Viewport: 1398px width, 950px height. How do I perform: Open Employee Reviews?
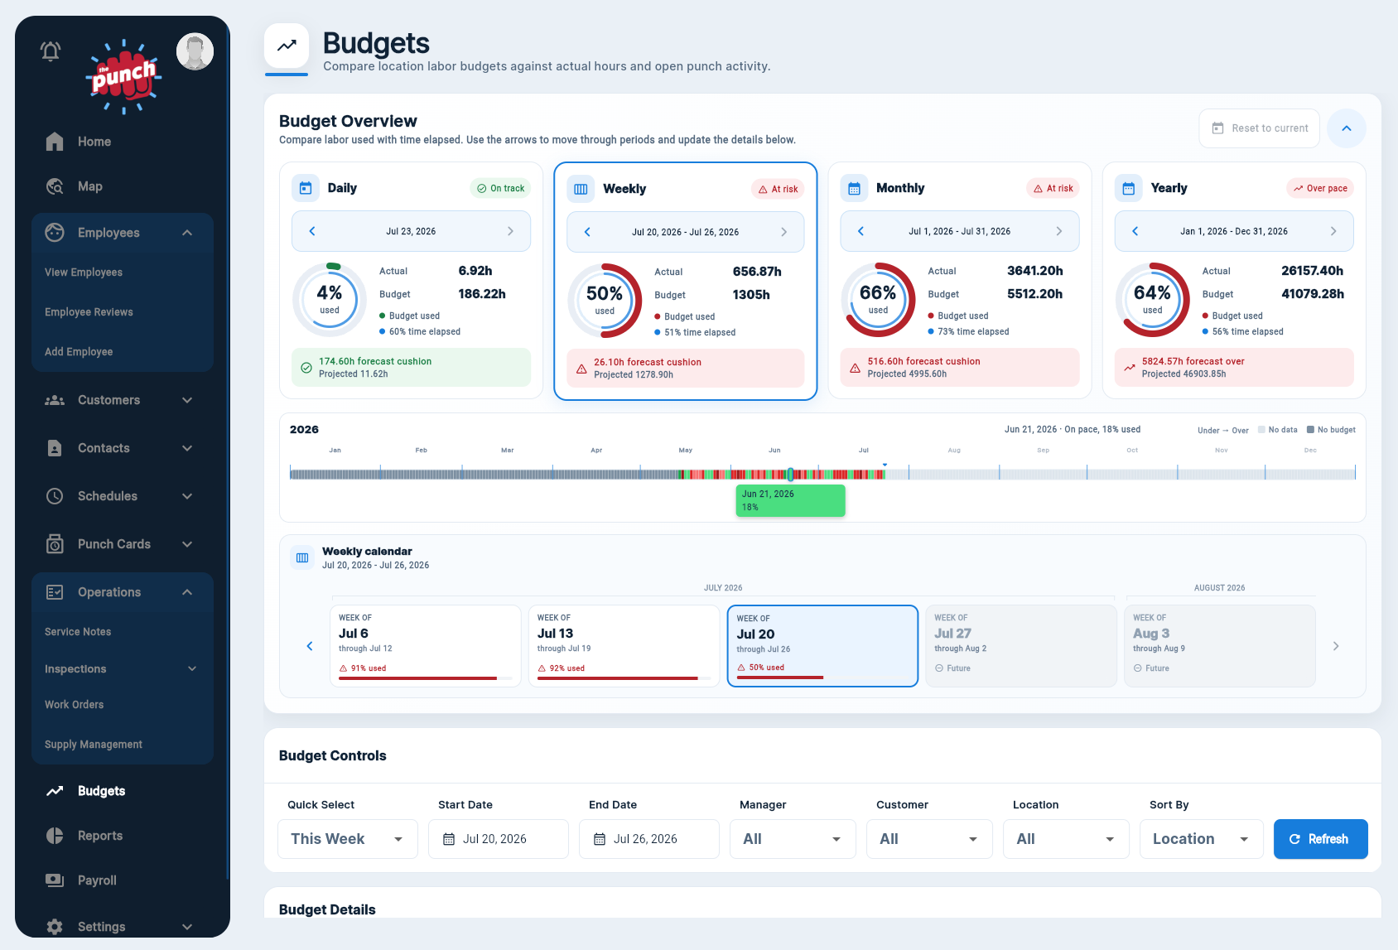(x=89, y=312)
